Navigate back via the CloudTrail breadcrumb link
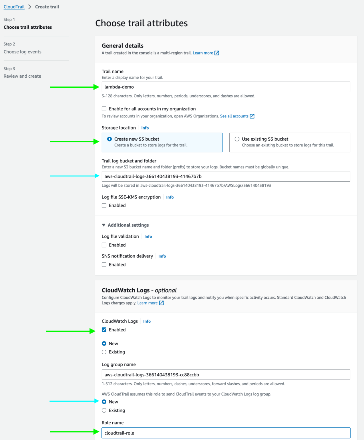Screen dimensions: 364x440 pyautogui.click(x=14, y=7)
